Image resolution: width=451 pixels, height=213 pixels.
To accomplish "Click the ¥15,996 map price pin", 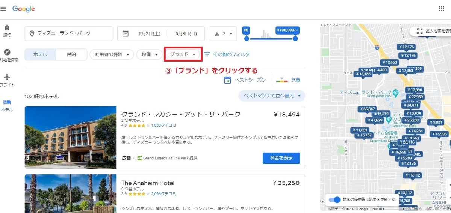I will click(439, 134).
